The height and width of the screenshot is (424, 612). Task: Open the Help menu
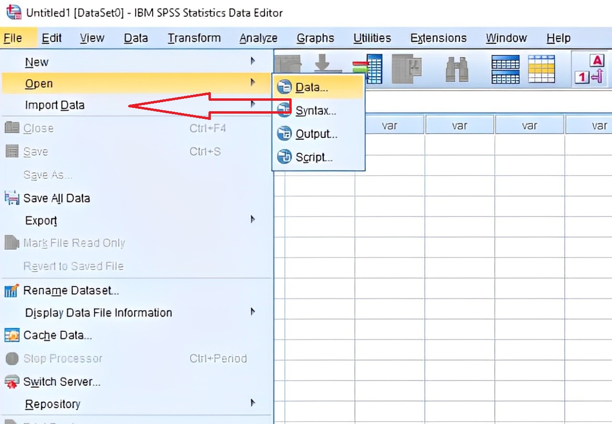click(558, 38)
